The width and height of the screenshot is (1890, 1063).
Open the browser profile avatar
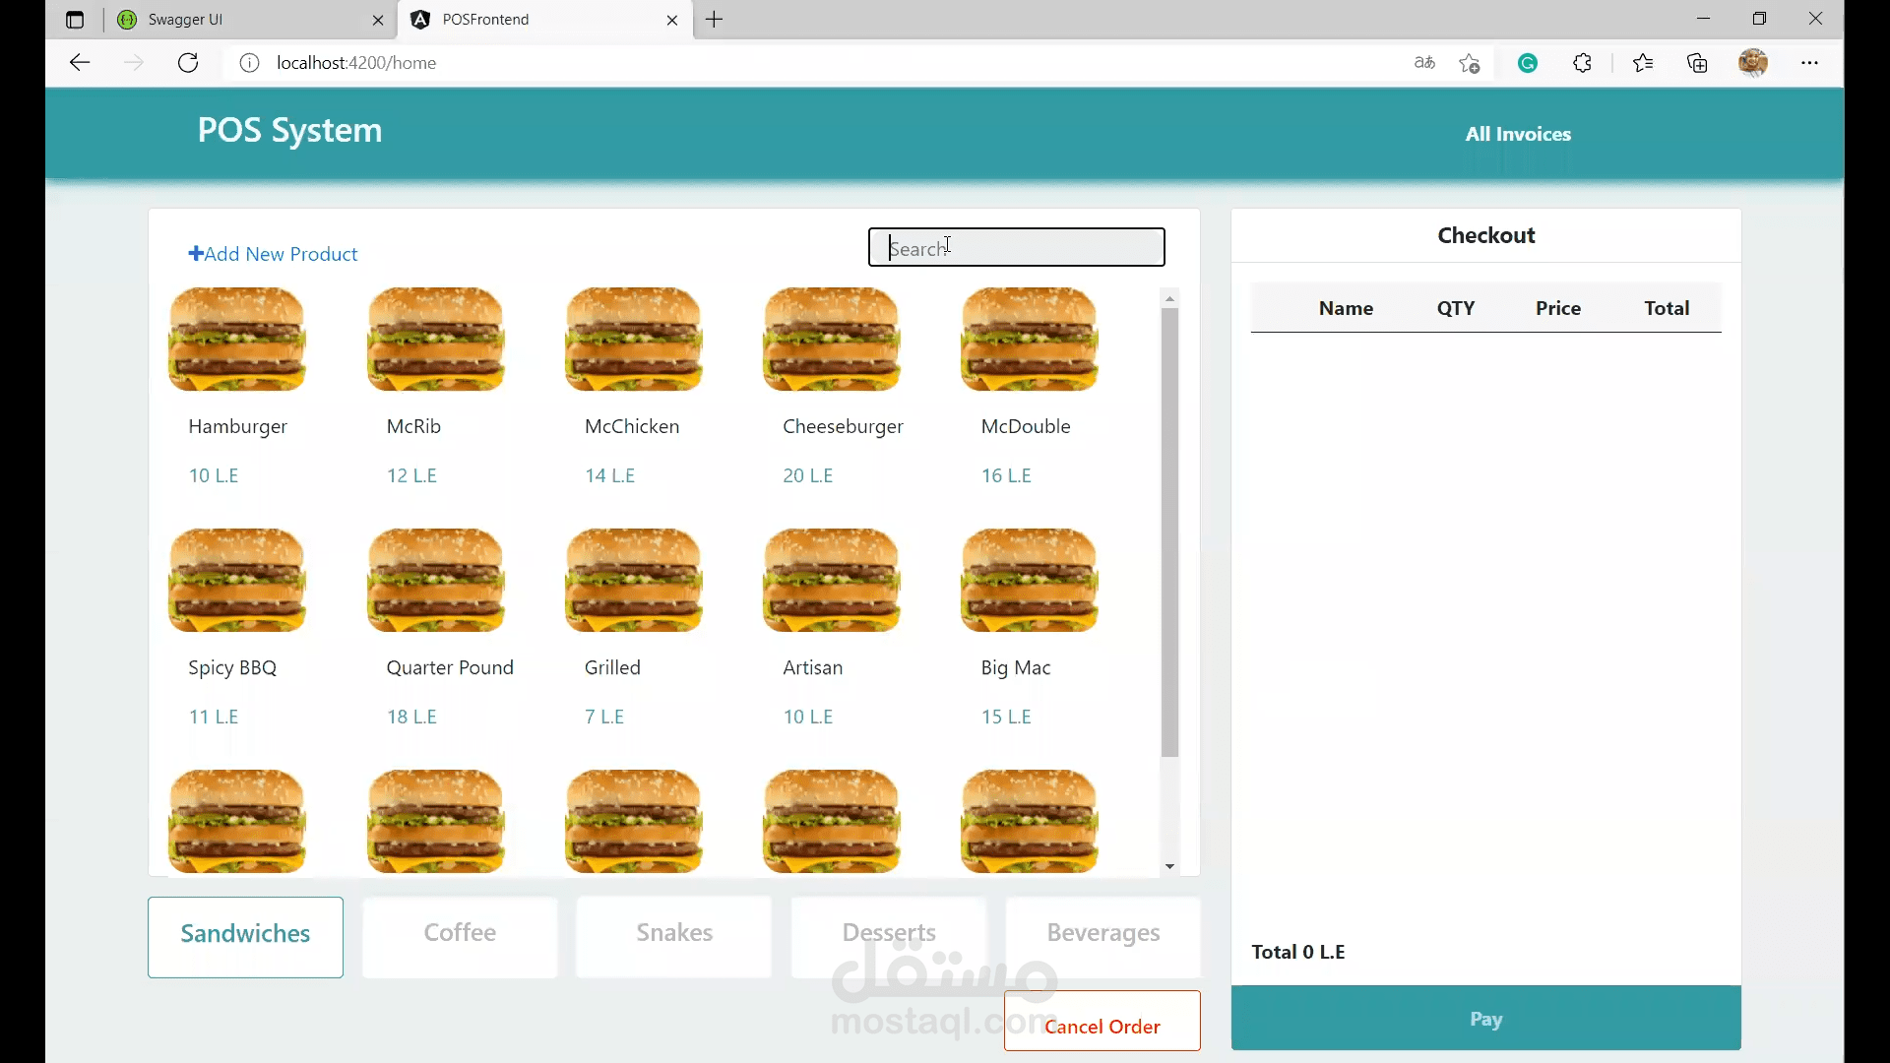[x=1753, y=63]
